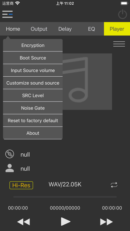The width and height of the screenshot is (130, 231).
Task: Select Input Source volume option
Action: [33, 70]
